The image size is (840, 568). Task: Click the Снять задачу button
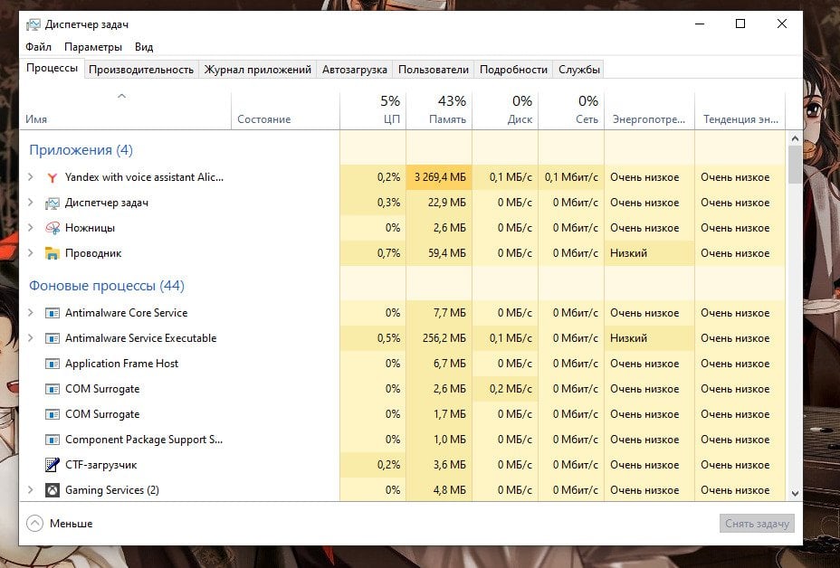(757, 524)
